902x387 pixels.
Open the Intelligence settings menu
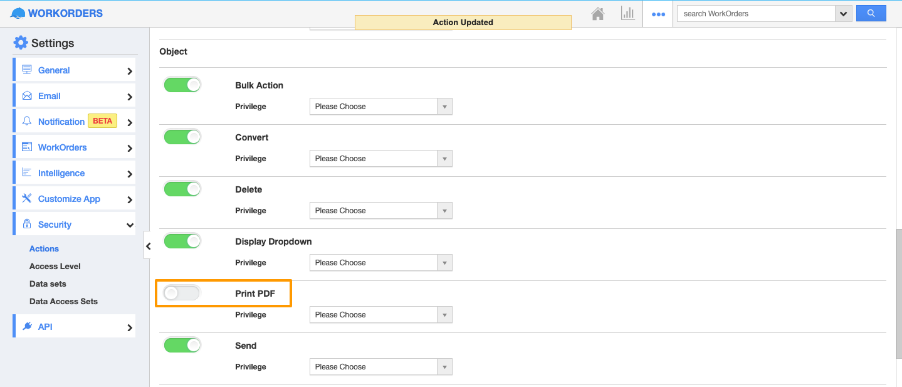point(61,173)
